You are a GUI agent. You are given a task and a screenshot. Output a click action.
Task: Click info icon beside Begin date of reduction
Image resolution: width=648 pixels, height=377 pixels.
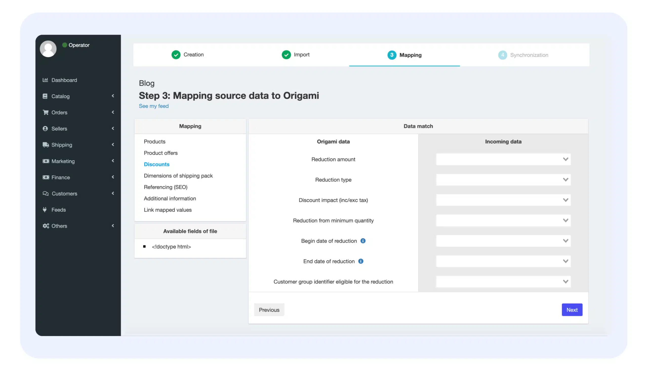363,241
